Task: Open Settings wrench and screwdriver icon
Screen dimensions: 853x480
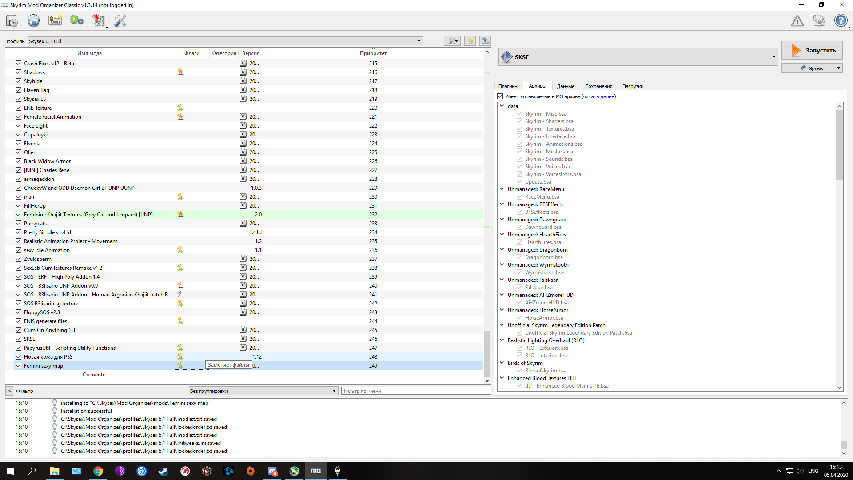Action: 120,20
